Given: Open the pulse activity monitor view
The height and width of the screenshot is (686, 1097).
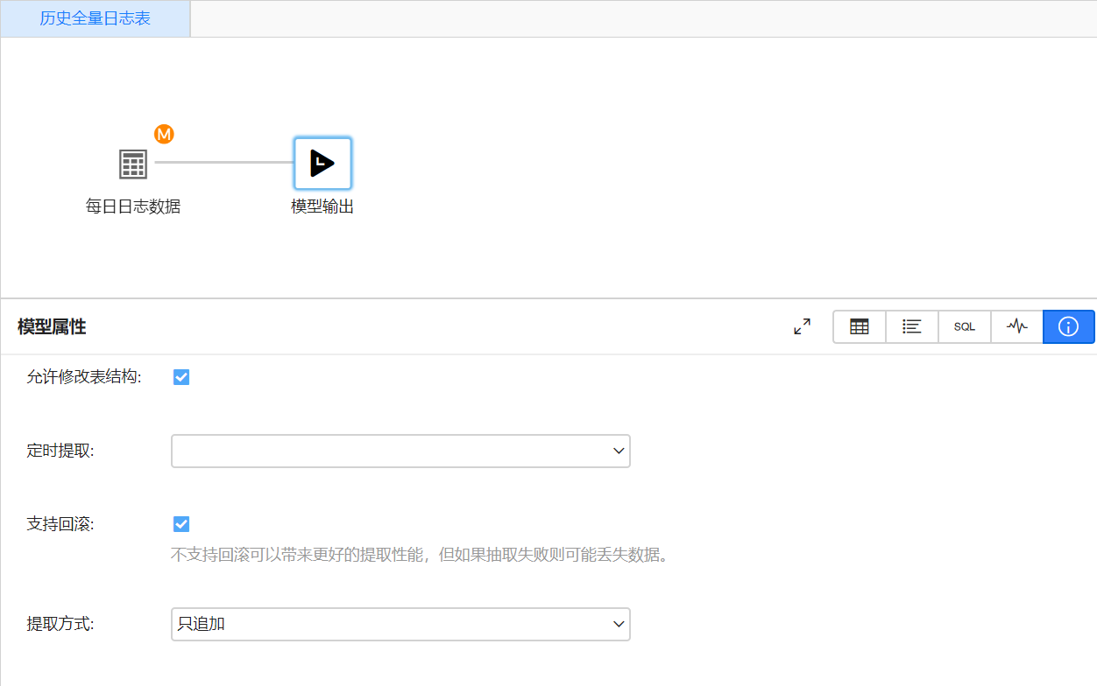Looking at the screenshot, I should point(1016,326).
